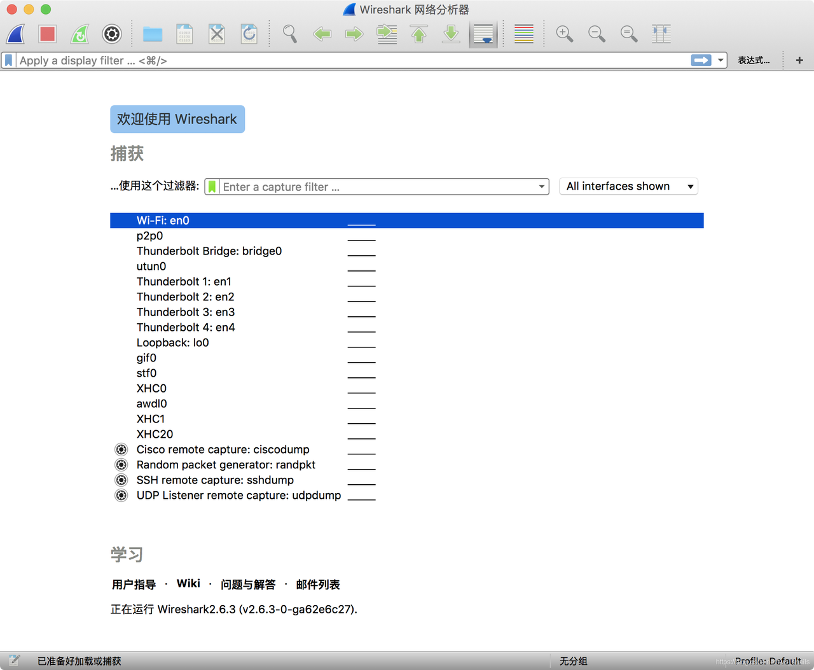The height and width of the screenshot is (670, 814).
Task: Stop capturing packets red square
Action: pyautogui.click(x=48, y=34)
